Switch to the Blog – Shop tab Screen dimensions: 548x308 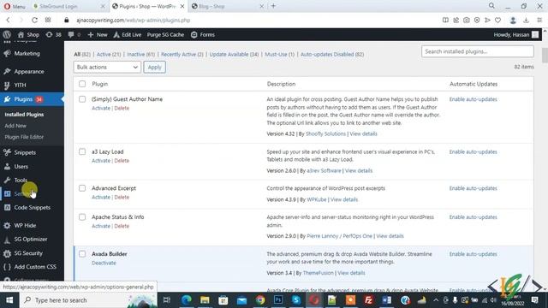pos(227,6)
